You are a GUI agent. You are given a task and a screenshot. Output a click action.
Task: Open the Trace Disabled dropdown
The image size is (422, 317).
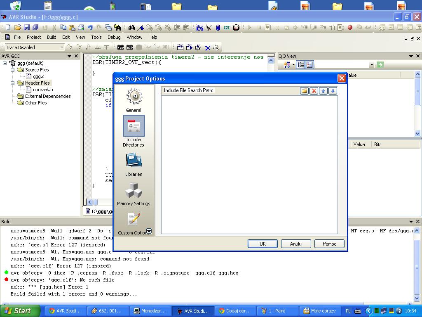point(62,47)
